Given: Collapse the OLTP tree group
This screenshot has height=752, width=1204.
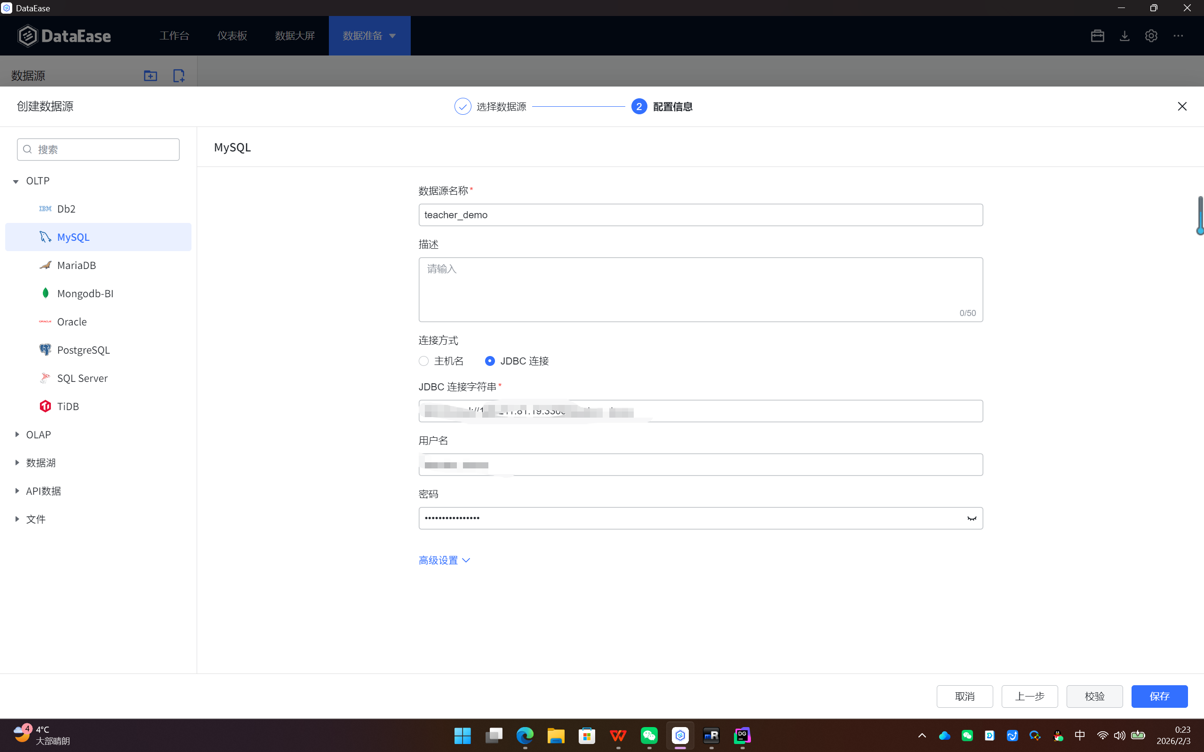Looking at the screenshot, I should pos(16,182).
